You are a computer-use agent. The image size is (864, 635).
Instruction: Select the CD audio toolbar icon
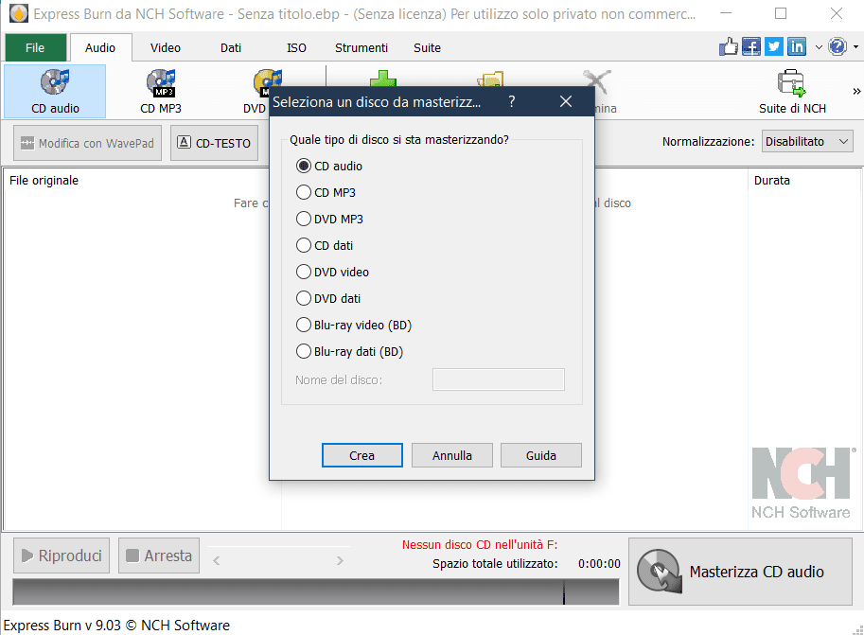[x=55, y=91]
